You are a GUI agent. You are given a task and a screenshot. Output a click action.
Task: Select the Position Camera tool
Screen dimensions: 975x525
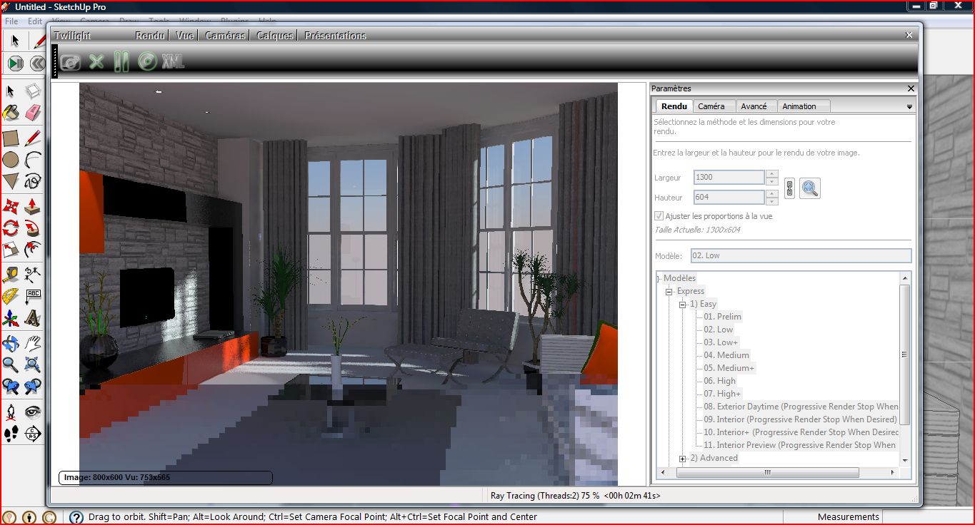coord(11,412)
